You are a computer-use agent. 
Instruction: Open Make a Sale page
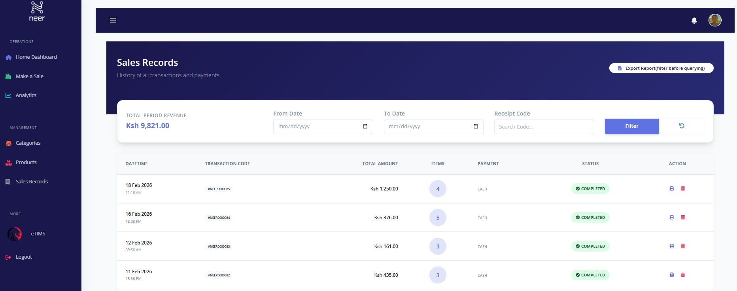click(x=29, y=76)
